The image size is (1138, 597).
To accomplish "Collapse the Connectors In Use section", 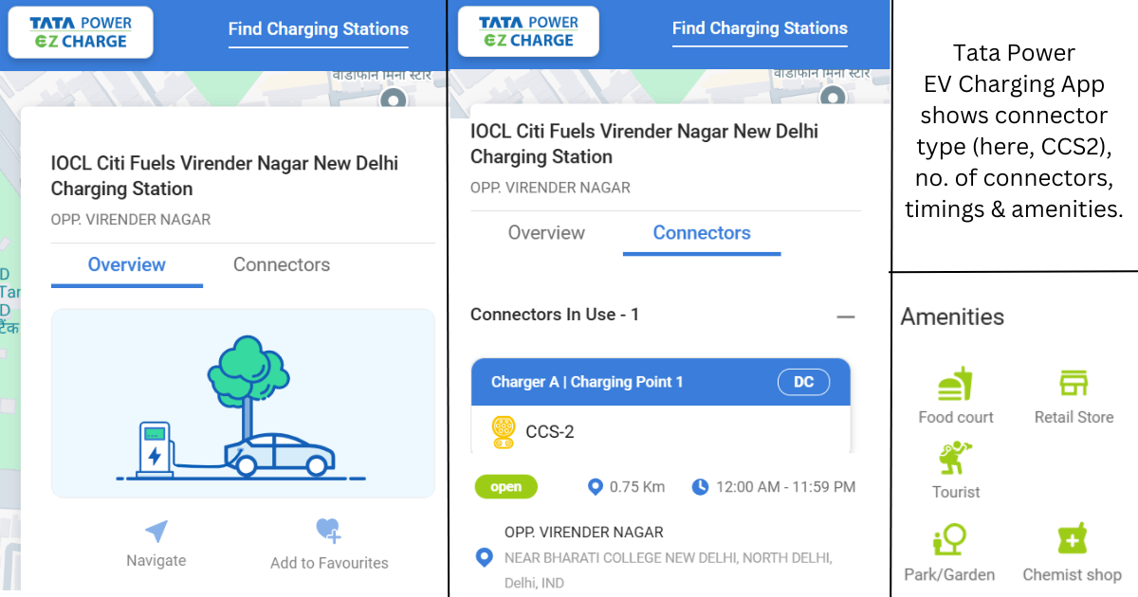I will (846, 317).
